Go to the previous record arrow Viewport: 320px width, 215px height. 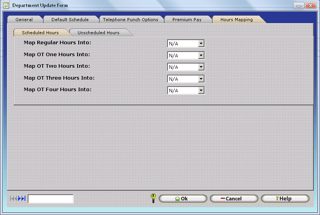[15, 198]
